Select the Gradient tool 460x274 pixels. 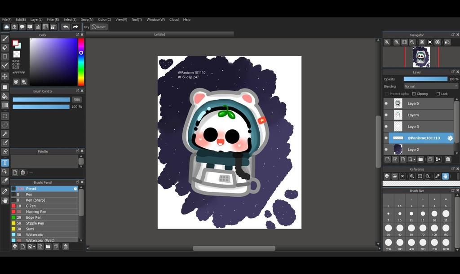pyautogui.click(x=5, y=105)
